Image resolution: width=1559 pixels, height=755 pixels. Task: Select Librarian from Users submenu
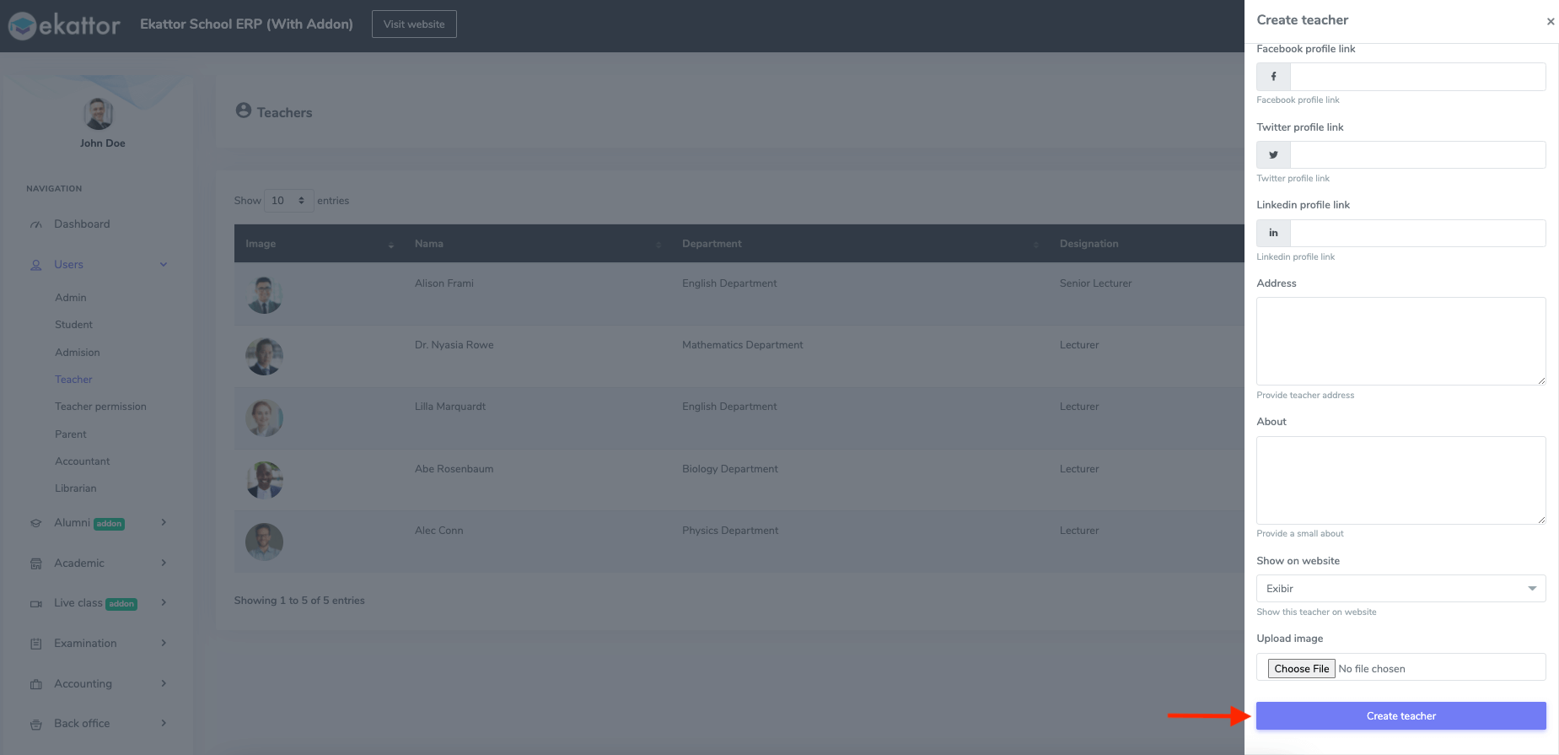[x=76, y=488]
